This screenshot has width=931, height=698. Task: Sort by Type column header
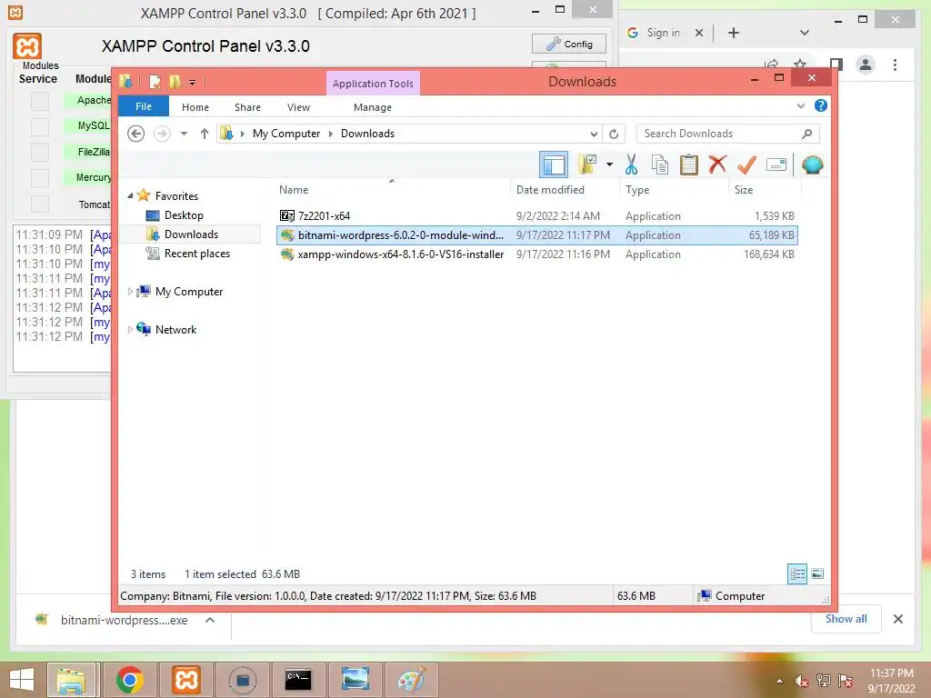(674, 189)
